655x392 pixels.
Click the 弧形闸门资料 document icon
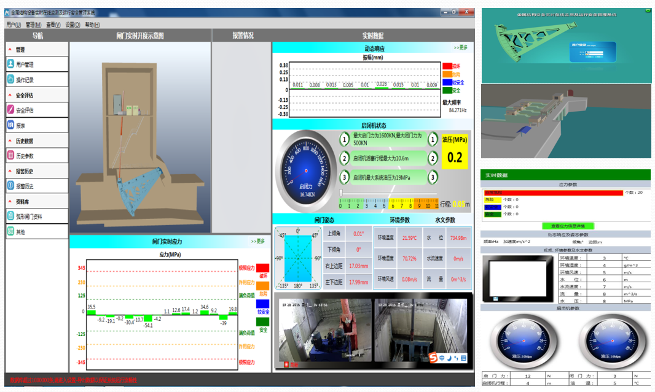pos(11,216)
